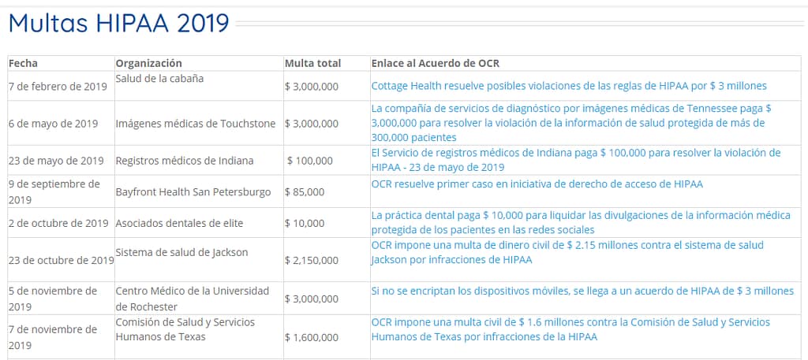Select the Bayfront Health San Petersburgo cell
Screen dimensions: 808x360
click(x=193, y=192)
